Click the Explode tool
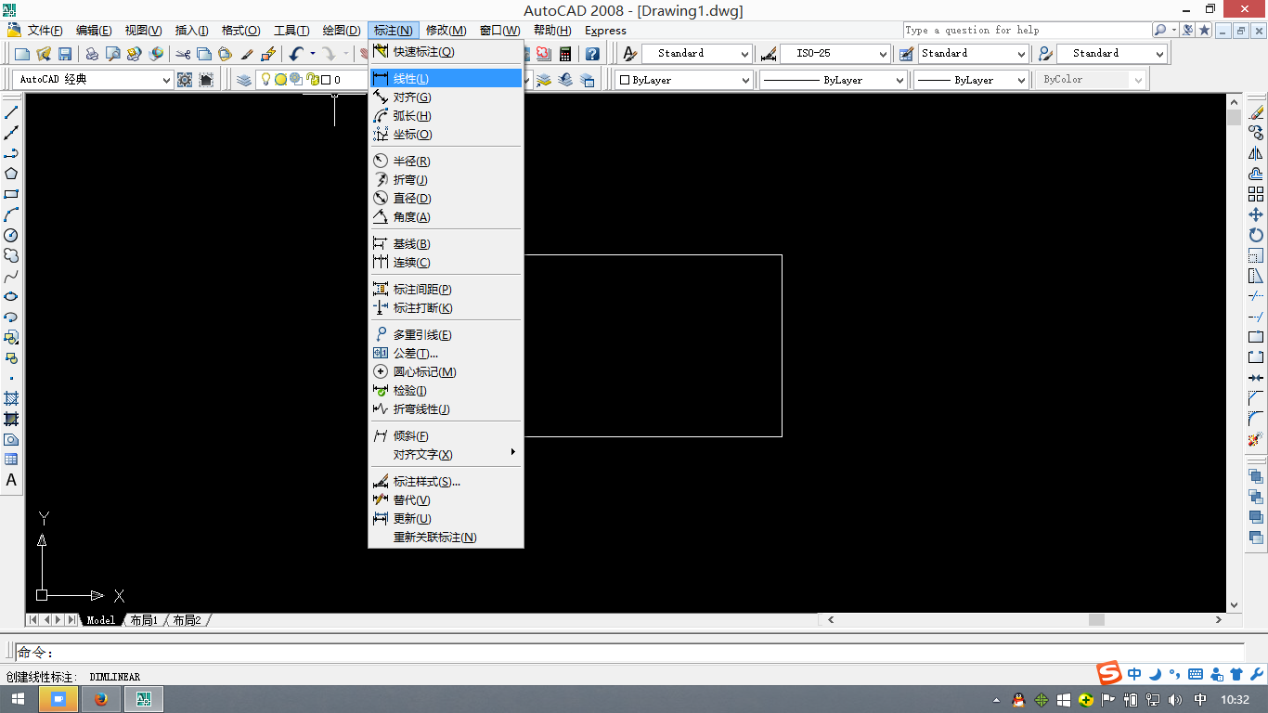This screenshot has height=713, width=1268. coord(1256,439)
